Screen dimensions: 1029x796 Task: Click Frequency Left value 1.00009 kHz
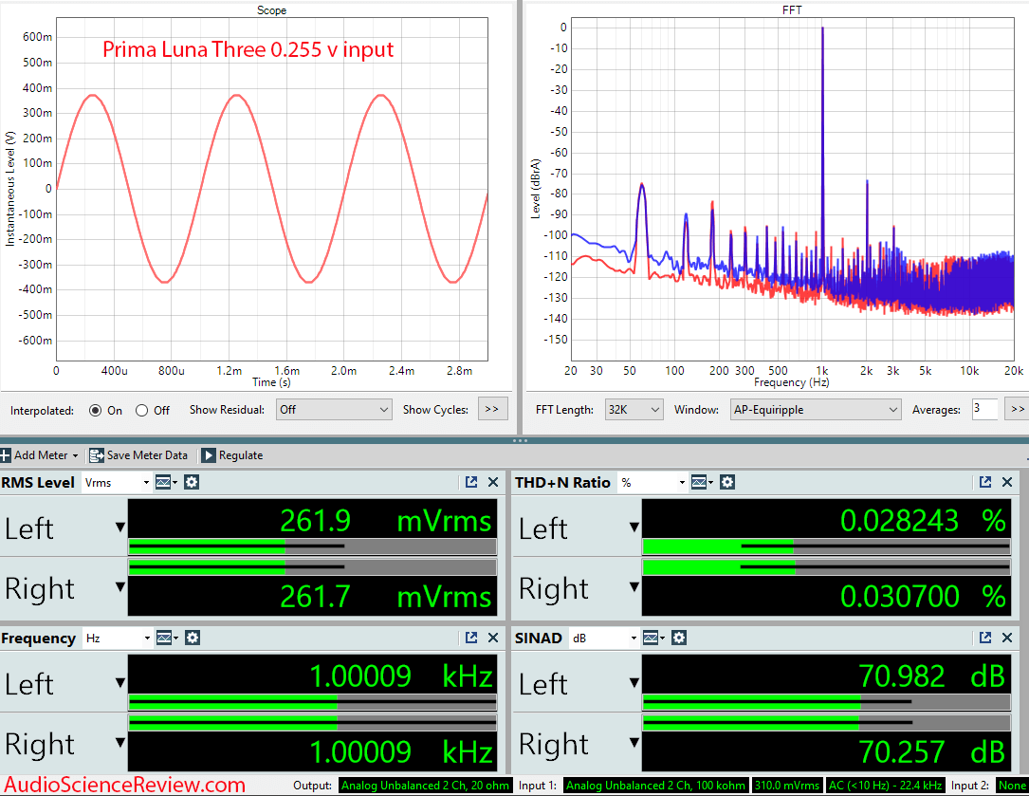pyautogui.click(x=401, y=676)
